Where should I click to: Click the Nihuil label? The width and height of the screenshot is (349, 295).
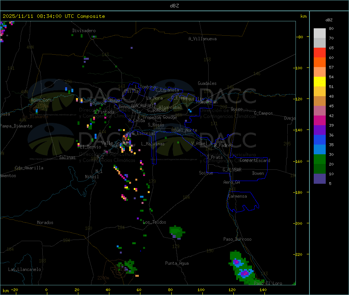tap(92, 177)
